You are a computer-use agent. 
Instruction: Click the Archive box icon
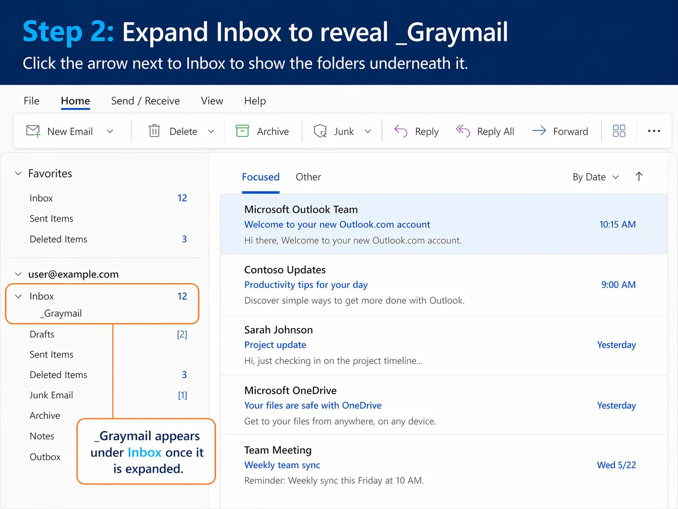(242, 131)
